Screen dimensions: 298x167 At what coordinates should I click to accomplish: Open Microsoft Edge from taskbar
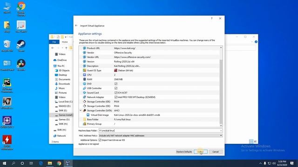pos(41,163)
